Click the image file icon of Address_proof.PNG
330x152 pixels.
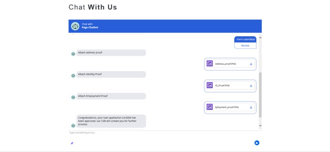point(210,64)
